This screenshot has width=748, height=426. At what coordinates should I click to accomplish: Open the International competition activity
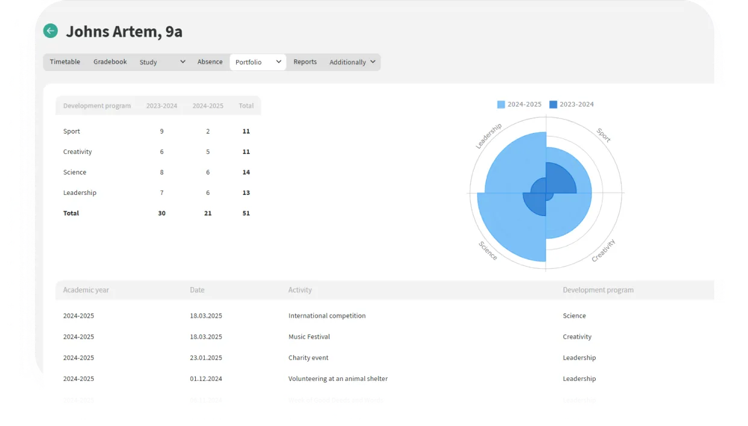tap(327, 316)
